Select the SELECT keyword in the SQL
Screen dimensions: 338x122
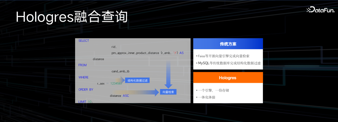pyautogui.click(x=84, y=40)
